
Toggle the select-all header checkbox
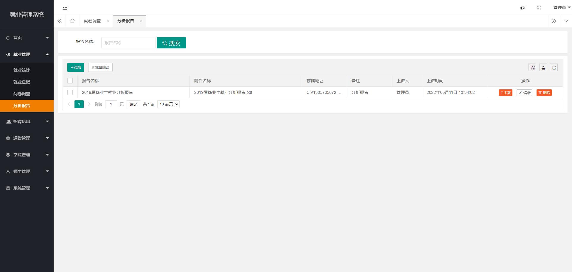[70, 81]
